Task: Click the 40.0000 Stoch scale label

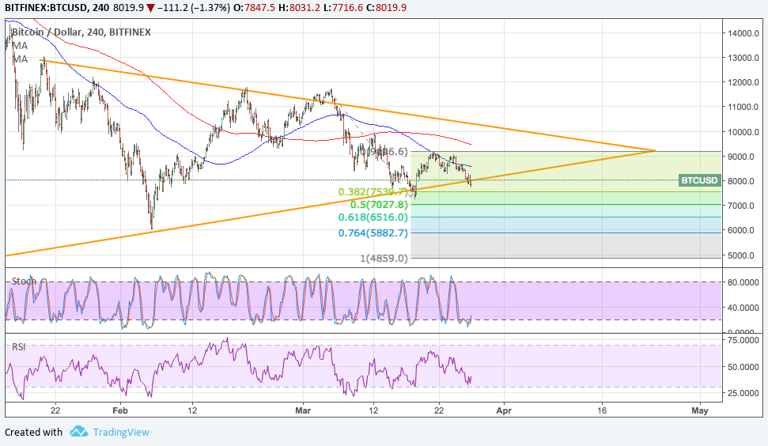Action: (x=743, y=308)
